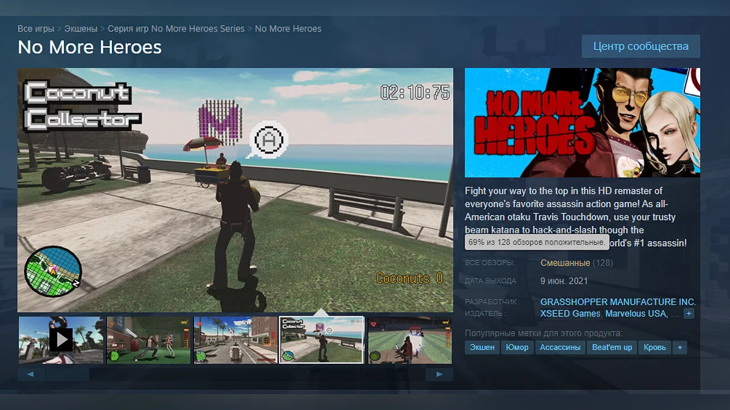This screenshot has height=410, width=730.
Task: Click left arrow of screenshot carousel
Action: point(31,374)
